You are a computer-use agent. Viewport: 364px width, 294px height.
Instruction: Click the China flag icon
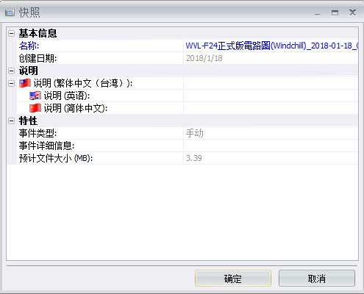[x=35, y=108]
